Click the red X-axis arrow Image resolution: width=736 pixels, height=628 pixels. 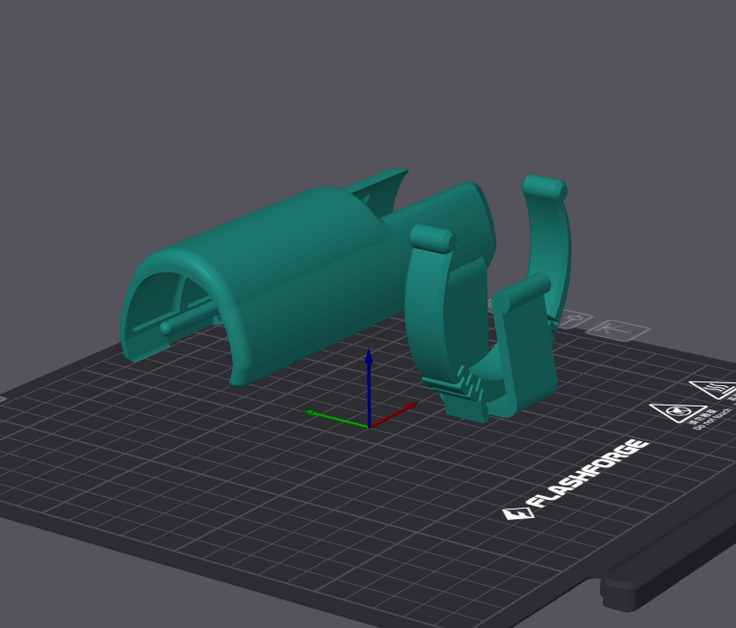(x=400, y=411)
